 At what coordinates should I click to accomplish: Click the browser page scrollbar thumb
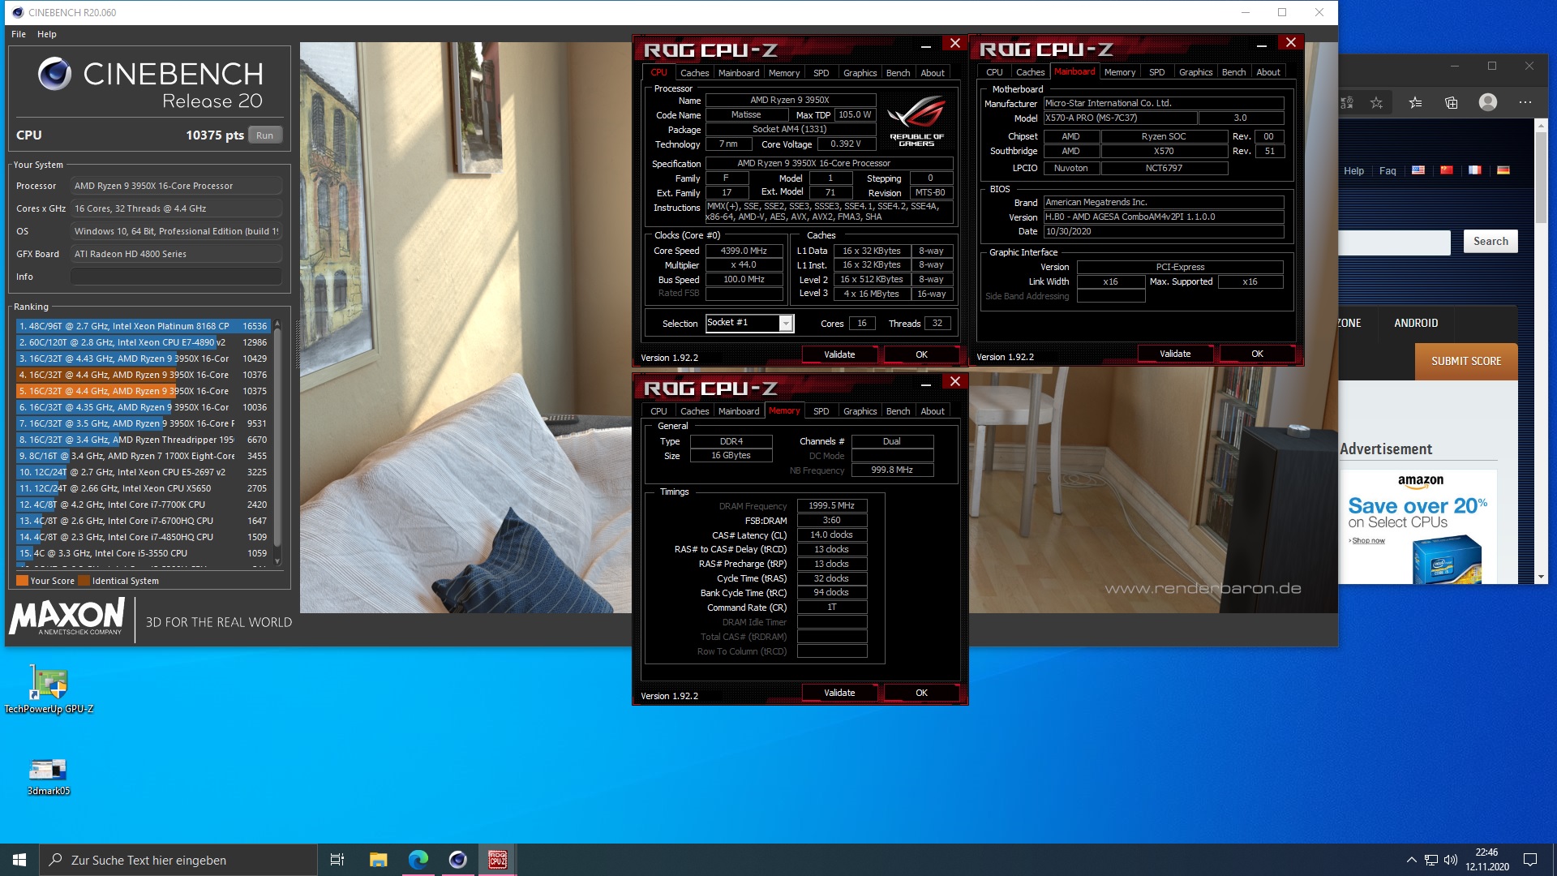(x=1541, y=178)
